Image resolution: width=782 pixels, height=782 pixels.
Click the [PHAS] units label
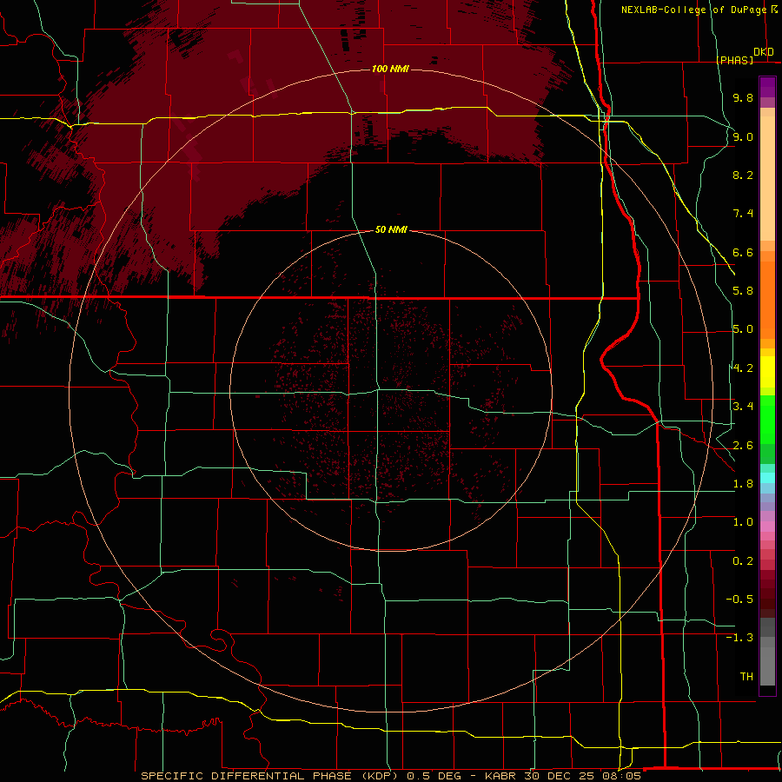[x=734, y=60]
